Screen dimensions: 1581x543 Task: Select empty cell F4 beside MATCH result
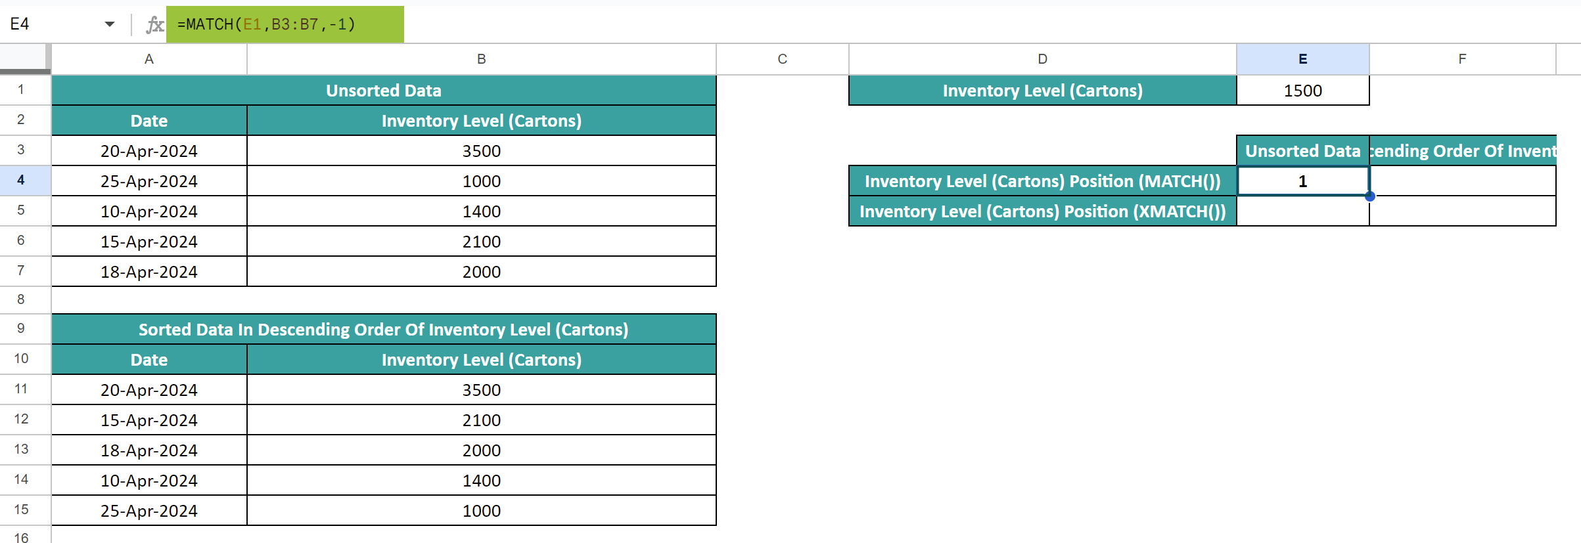[x=1463, y=181]
